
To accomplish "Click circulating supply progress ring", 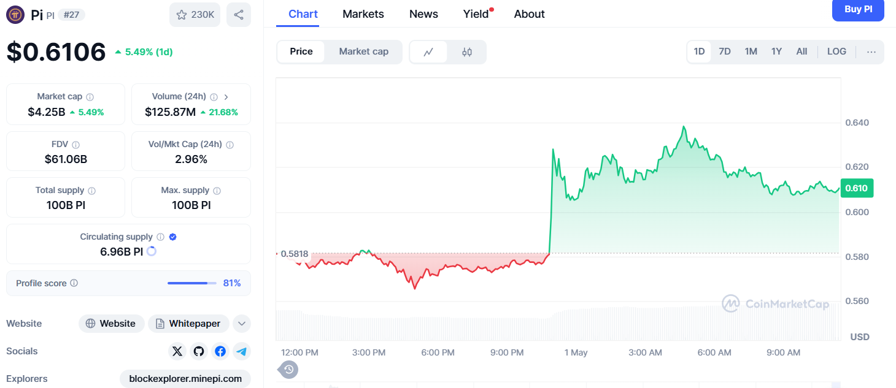I will tap(152, 251).
